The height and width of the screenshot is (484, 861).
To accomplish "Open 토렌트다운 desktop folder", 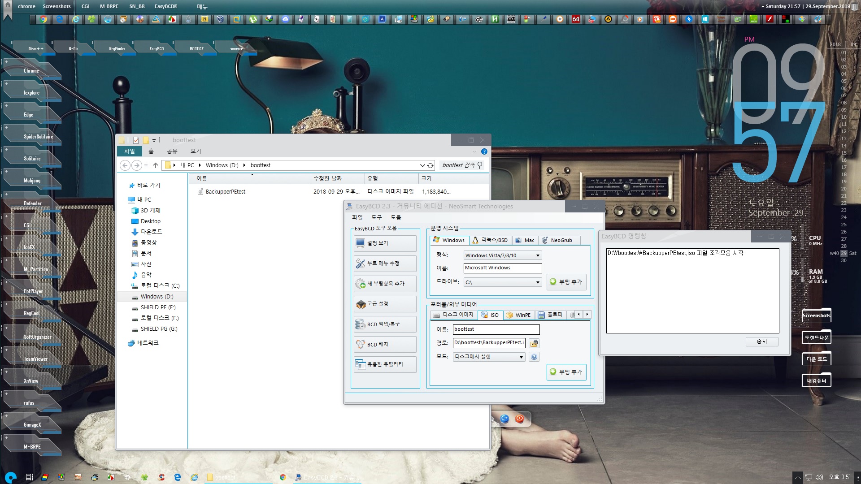I will pyautogui.click(x=816, y=337).
